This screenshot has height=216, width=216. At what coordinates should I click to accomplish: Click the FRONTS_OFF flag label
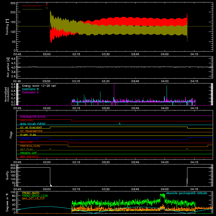point(29,153)
